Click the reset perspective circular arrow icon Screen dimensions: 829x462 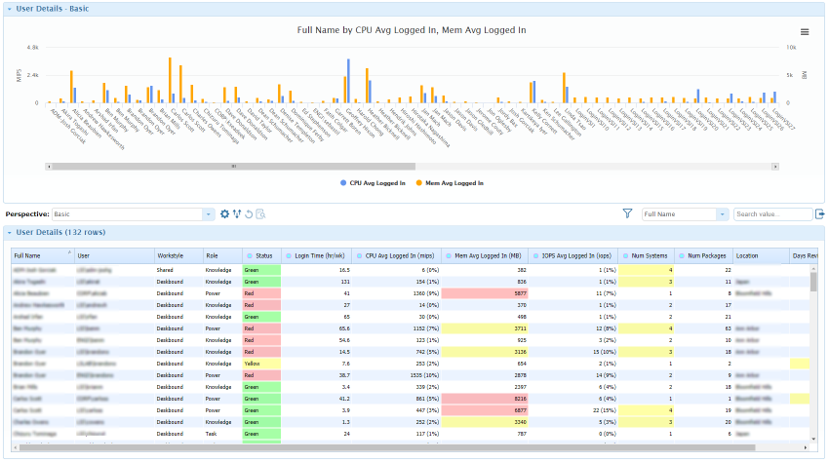pyautogui.click(x=249, y=214)
